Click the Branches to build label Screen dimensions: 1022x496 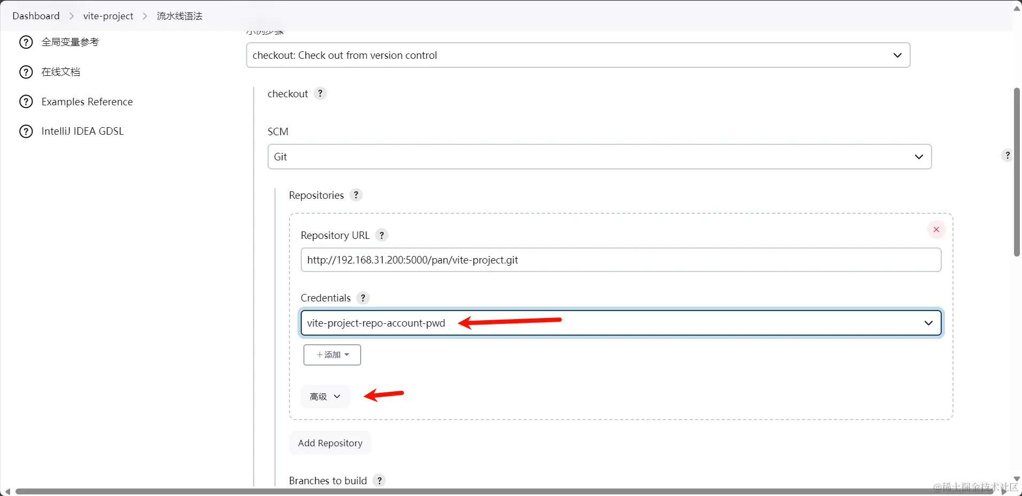(328, 480)
